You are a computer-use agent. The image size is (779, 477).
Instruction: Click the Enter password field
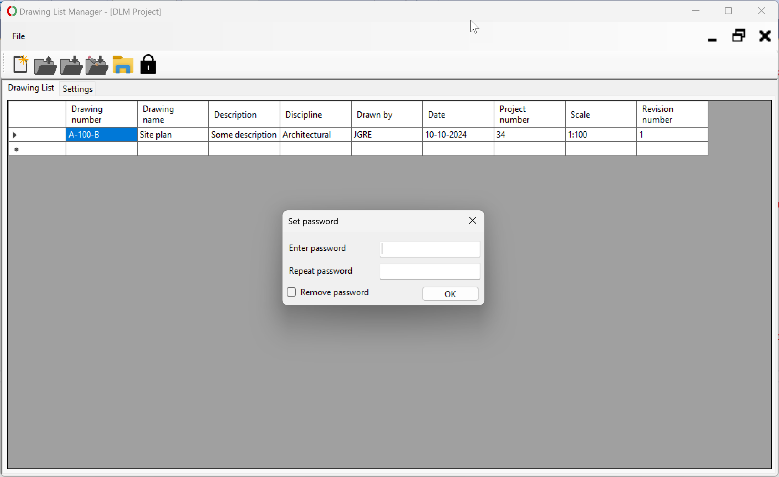(430, 249)
